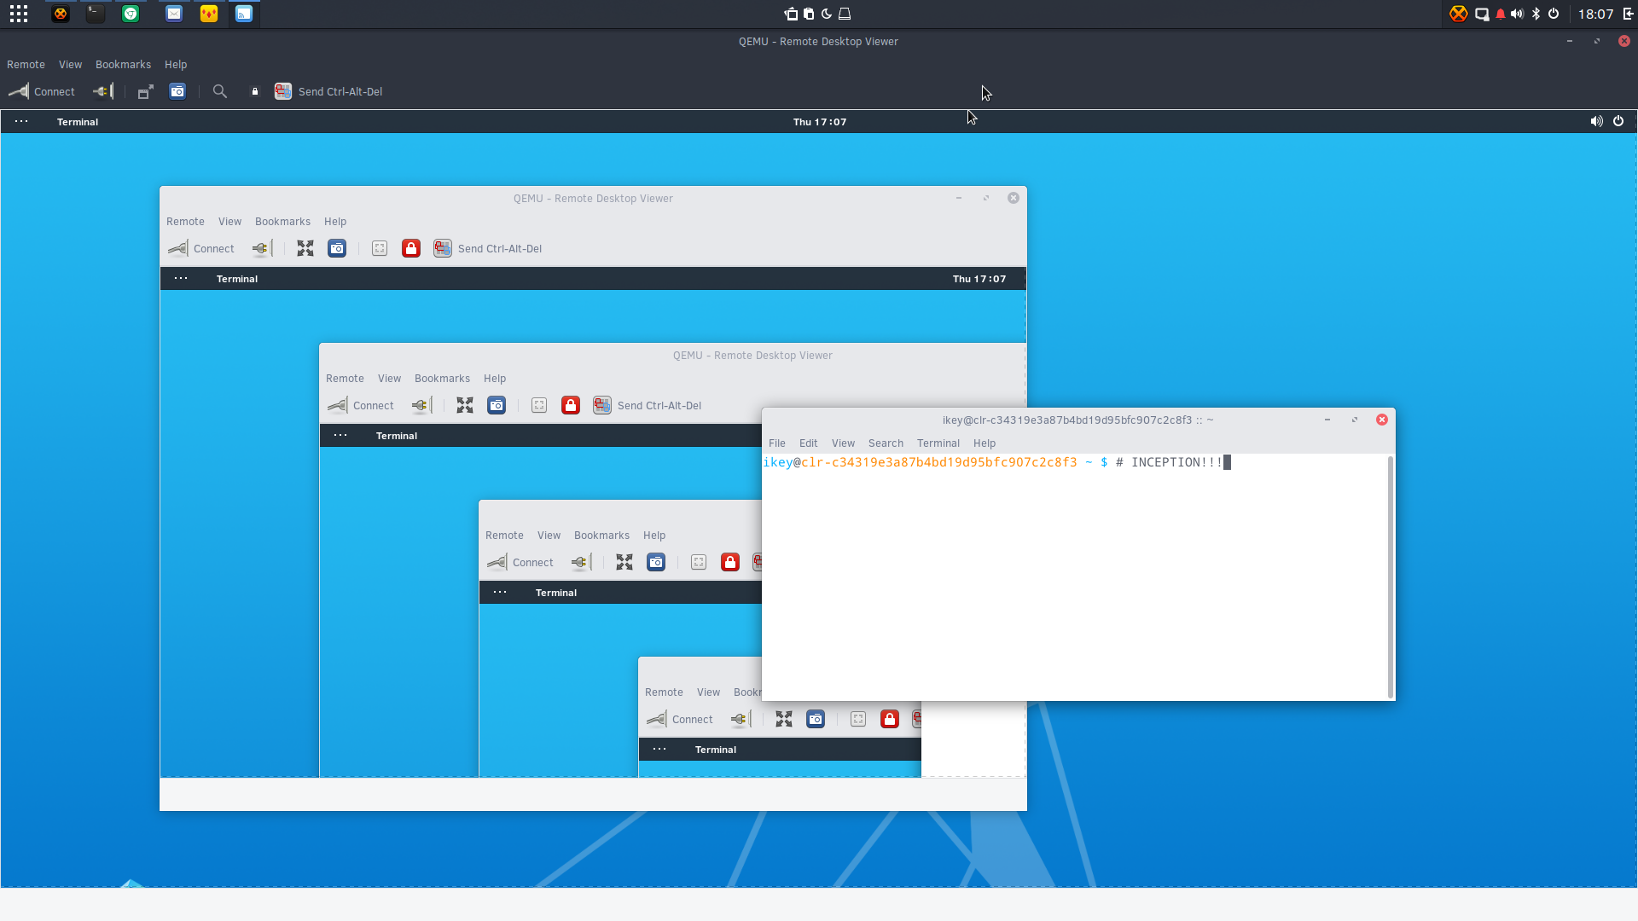
Task: Open the Search menu in the terminal window
Action: 886,443
